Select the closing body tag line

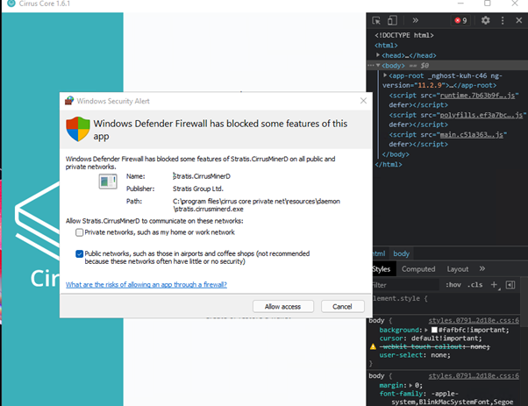396,154
